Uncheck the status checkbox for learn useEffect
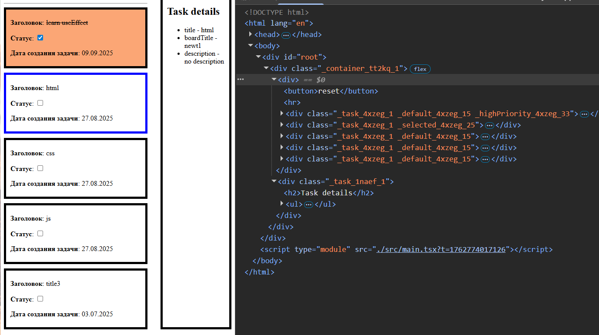Viewport: 599px width, 335px height. 40,38
